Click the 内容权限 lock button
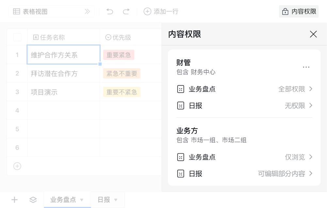Image resolution: width=327 pixels, height=208 pixels. [299, 12]
